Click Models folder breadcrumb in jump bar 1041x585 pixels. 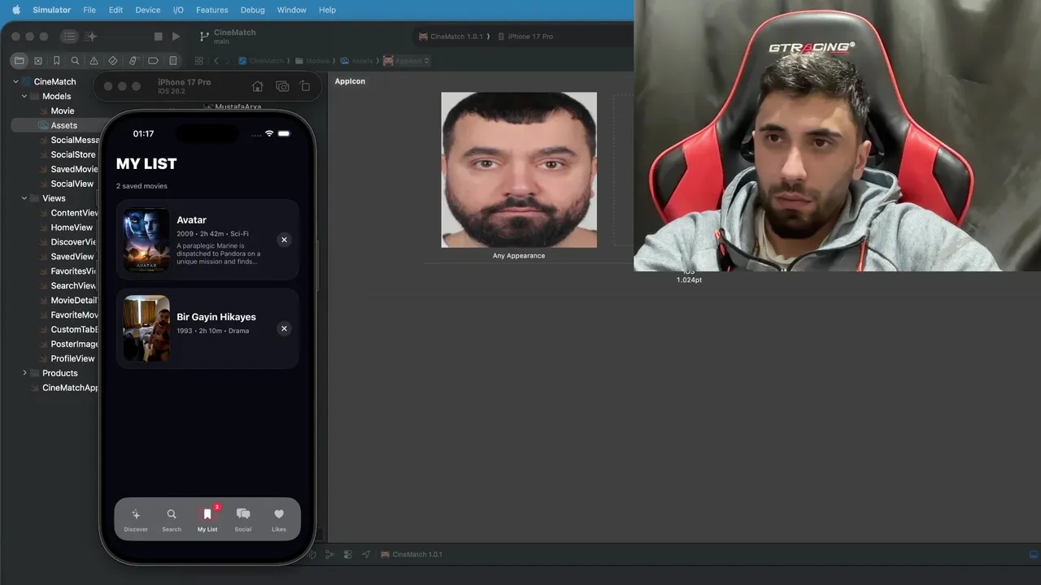tap(312, 61)
